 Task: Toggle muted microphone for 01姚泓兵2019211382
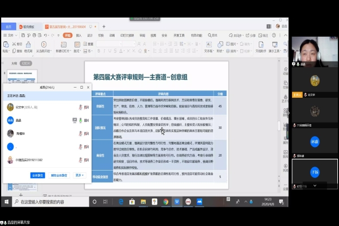point(81,160)
